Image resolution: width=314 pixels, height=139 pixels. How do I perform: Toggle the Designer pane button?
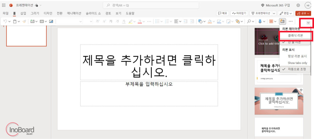282,21
